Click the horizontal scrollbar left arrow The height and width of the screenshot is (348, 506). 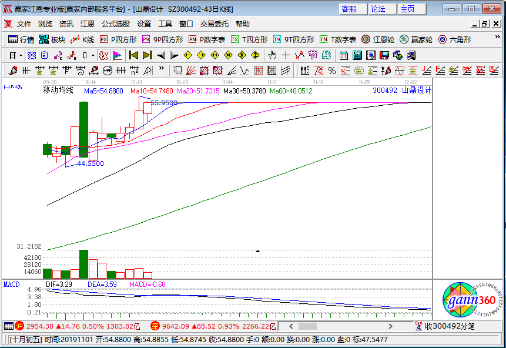pos(291,326)
